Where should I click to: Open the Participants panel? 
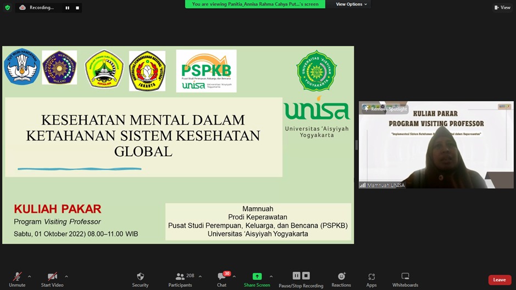tap(180, 279)
